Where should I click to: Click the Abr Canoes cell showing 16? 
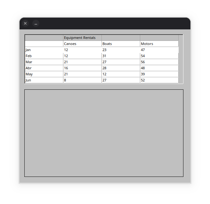[x=82, y=68]
